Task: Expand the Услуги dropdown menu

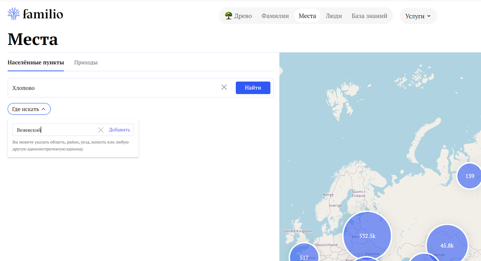Action: pyautogui.click(x=418, y=16)
